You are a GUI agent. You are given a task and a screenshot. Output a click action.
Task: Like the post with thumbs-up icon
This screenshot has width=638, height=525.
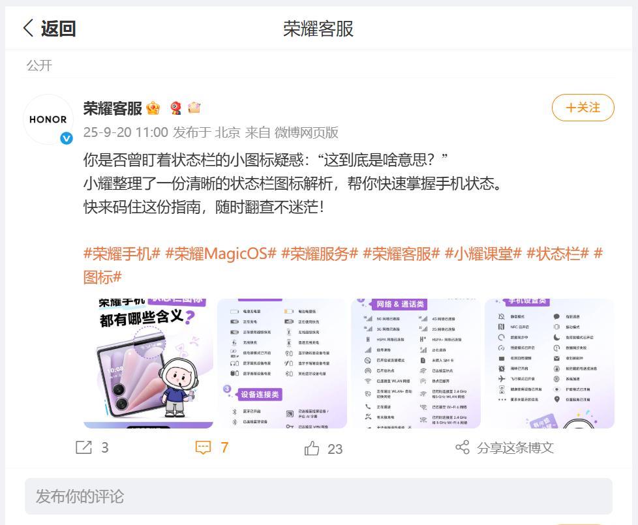point(312,448)
